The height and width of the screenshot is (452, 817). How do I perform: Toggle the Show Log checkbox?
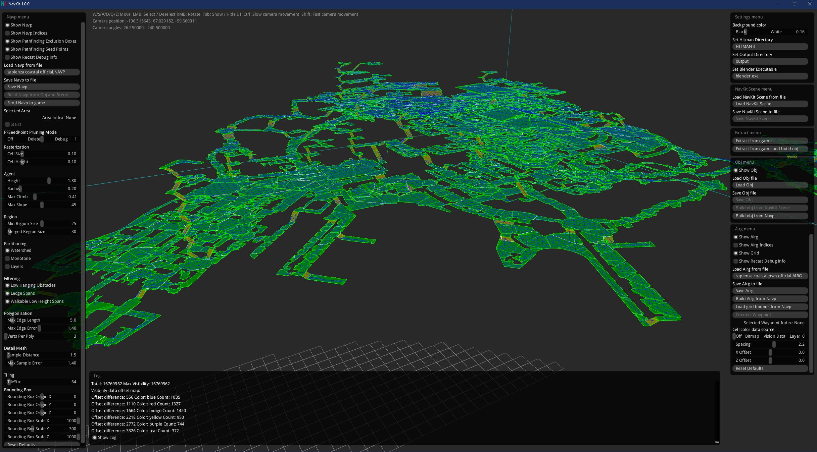[x=95, y=438]
